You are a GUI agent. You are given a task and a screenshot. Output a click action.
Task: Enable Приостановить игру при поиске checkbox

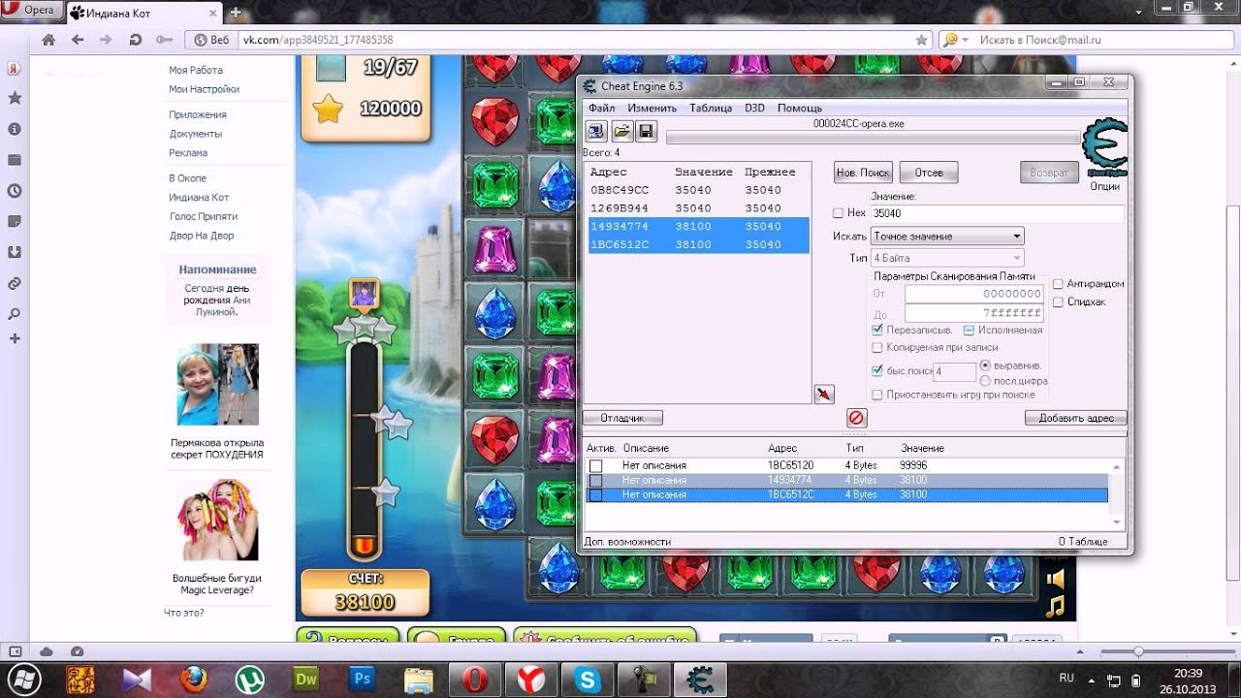(x=877, y=395)
